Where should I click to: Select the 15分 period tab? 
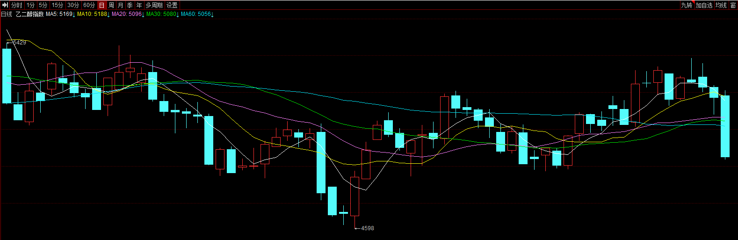pyautogui.click(x=58, y=5)
